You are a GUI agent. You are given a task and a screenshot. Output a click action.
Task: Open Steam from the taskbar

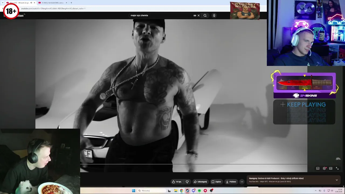187,191
